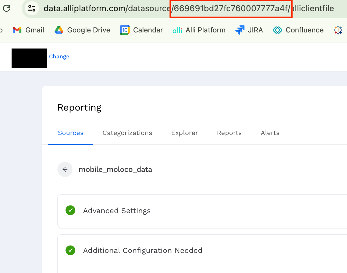Open the Confluence bookmark
This screenshot has height=273, width=347.
pyautogui.click(x=298, y=30)
